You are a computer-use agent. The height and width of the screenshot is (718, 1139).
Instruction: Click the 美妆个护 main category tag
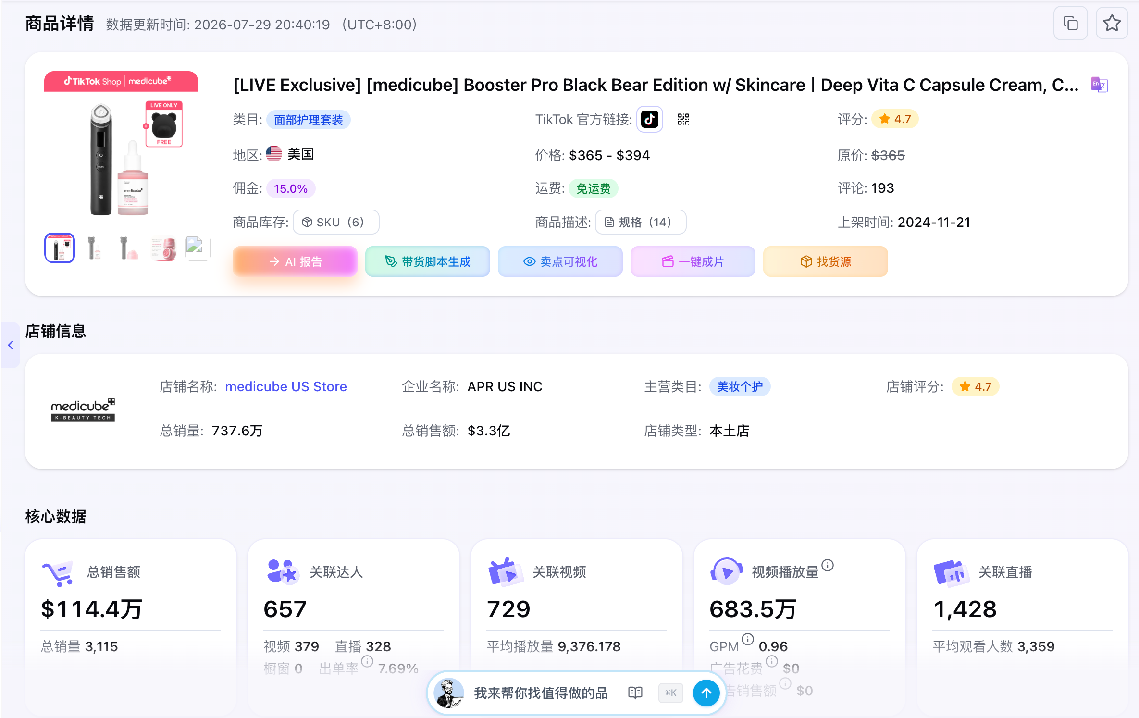(740, 386)
